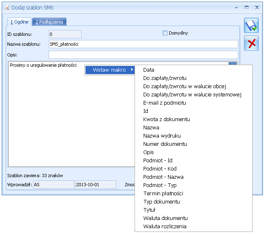Insert Termin płatności macro
Viewport: 265px width, 234px height.
pyautogui.click(x=194, y=194)
